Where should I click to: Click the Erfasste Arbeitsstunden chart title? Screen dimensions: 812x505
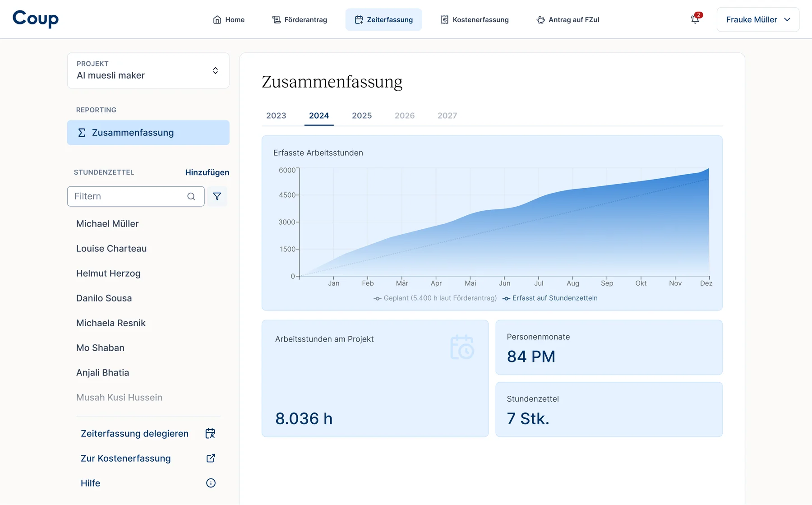click(x=318, y=153)
